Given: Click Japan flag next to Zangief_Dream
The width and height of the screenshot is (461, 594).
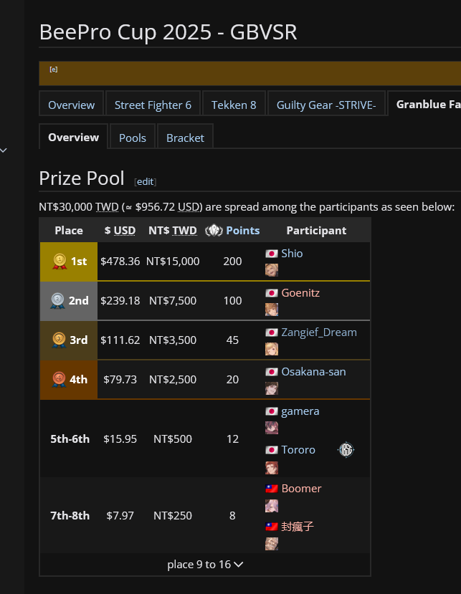Looking at the screenshot, I should pos(272,332).
